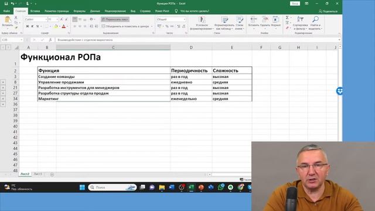This screenshot has width=375, height=211.
Task: Apply AutoSum with the sigma icon
Action: [287, 18]
